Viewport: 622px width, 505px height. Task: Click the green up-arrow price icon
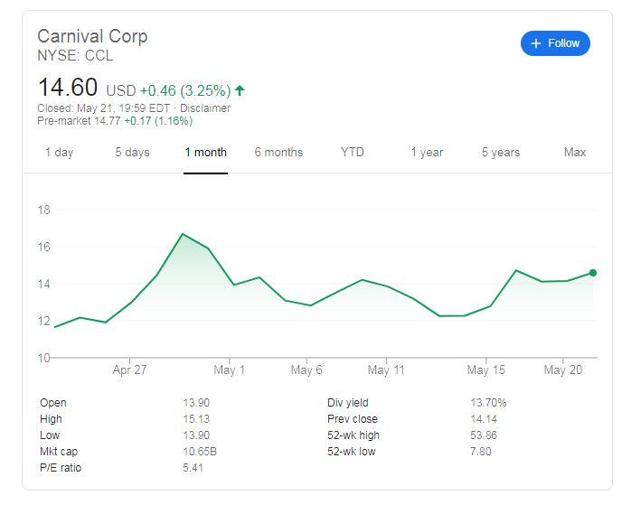[x=240, y=90]
